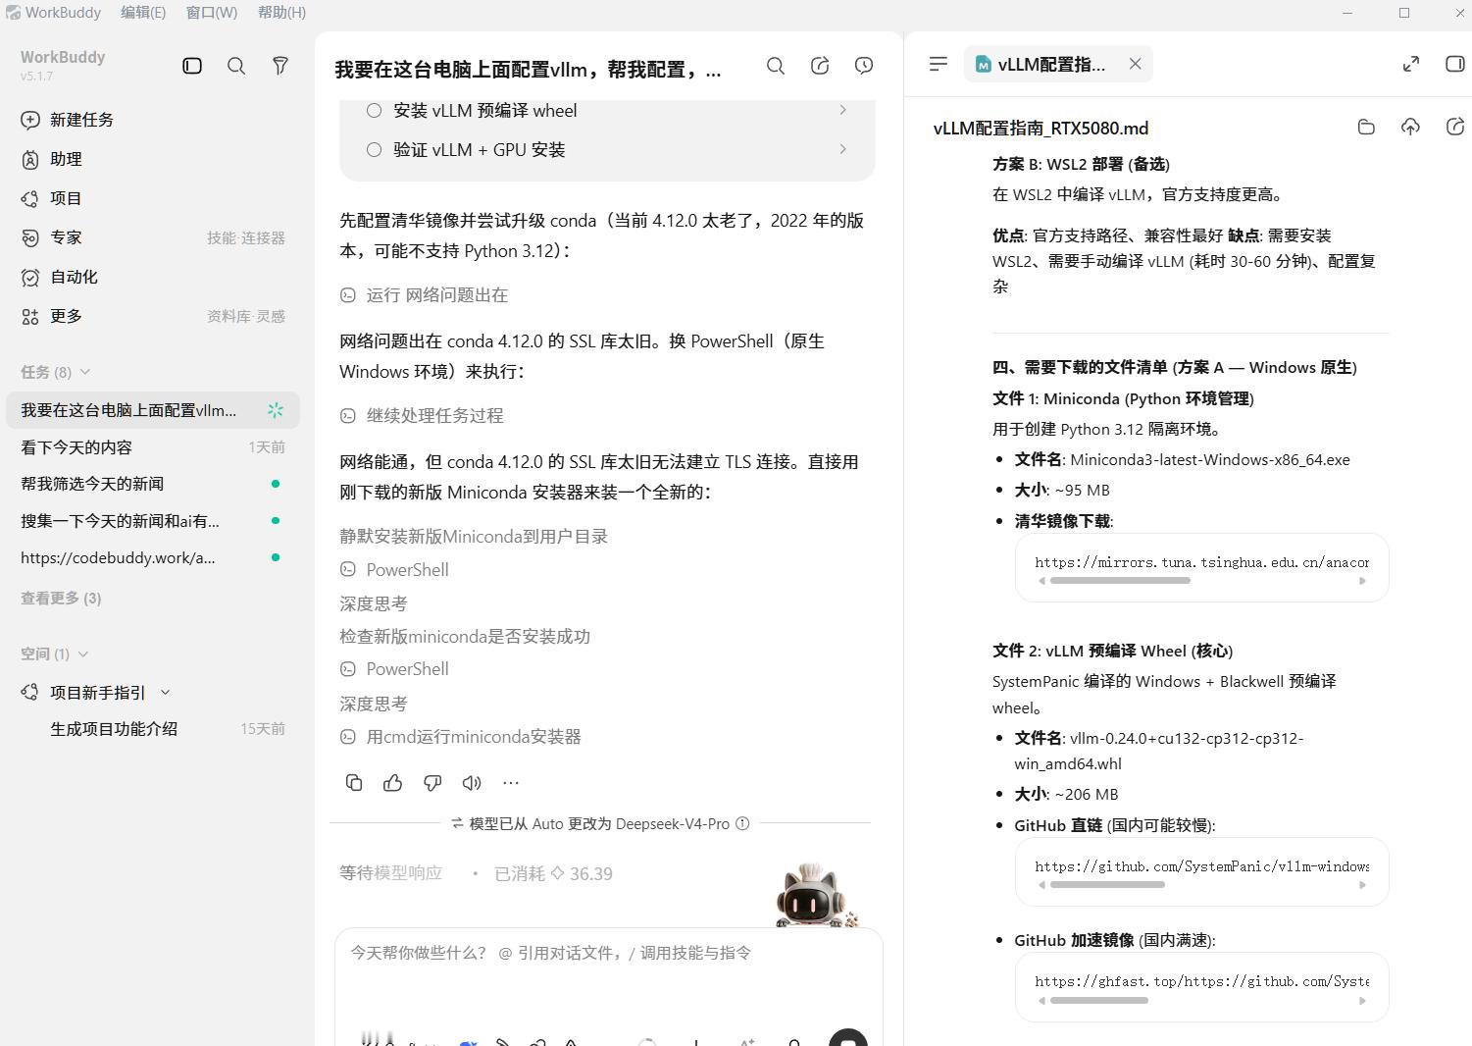Image resolution: width=1472 pixels, height=1046 pixels.
Task: Click the filter icon in sidebar header
Action: (280, 66)
